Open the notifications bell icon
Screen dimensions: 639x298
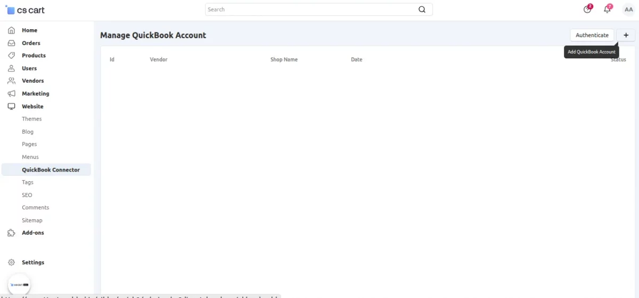pyautogui.click(x=607, y=9)
